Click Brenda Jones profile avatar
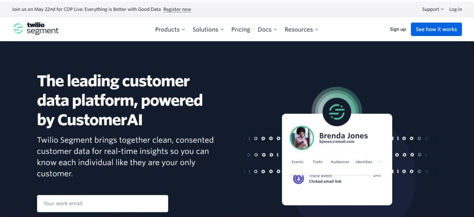This screenshot has width=474, height=217. [x=302, y=138]
